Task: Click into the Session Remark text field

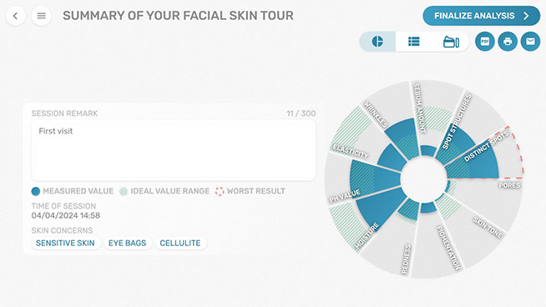Action: (x=174, y=150)
